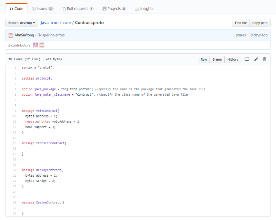Image resolution: width=276 pixels, height=220 pixels.
Task: Click the DeployContract message name
Action: point(48,170)
